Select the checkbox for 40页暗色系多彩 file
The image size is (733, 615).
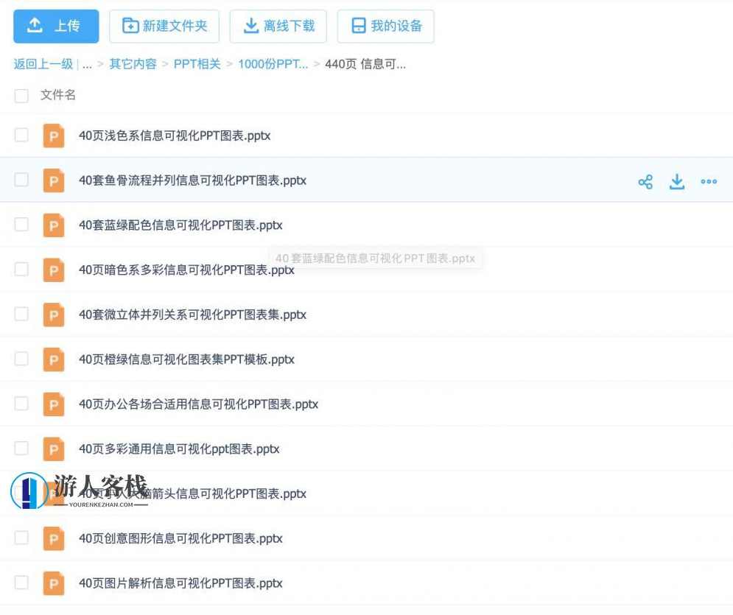point(21,270)
